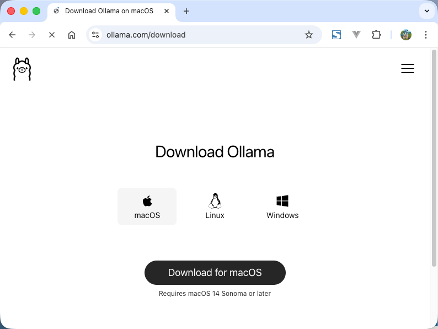Click the Download Ollama heading
The width and height of the screenshot is (438, 329).
pyautogui.click(x=215, y=152)
